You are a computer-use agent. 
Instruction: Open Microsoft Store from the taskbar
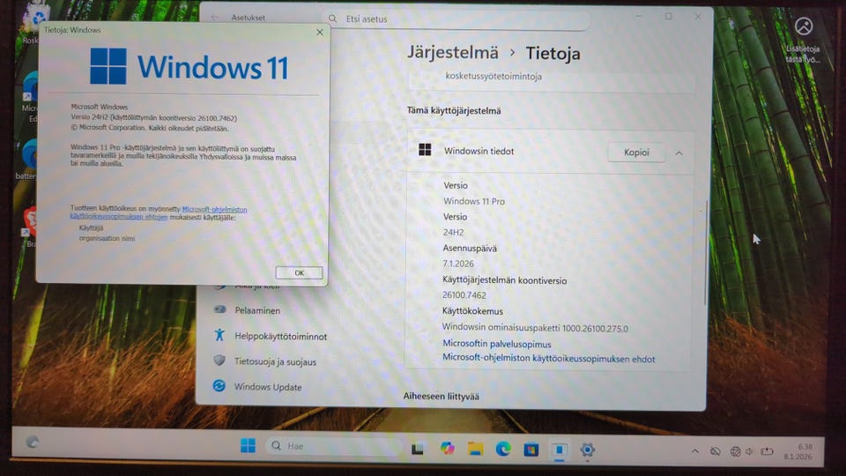click(x=531, y=449)
